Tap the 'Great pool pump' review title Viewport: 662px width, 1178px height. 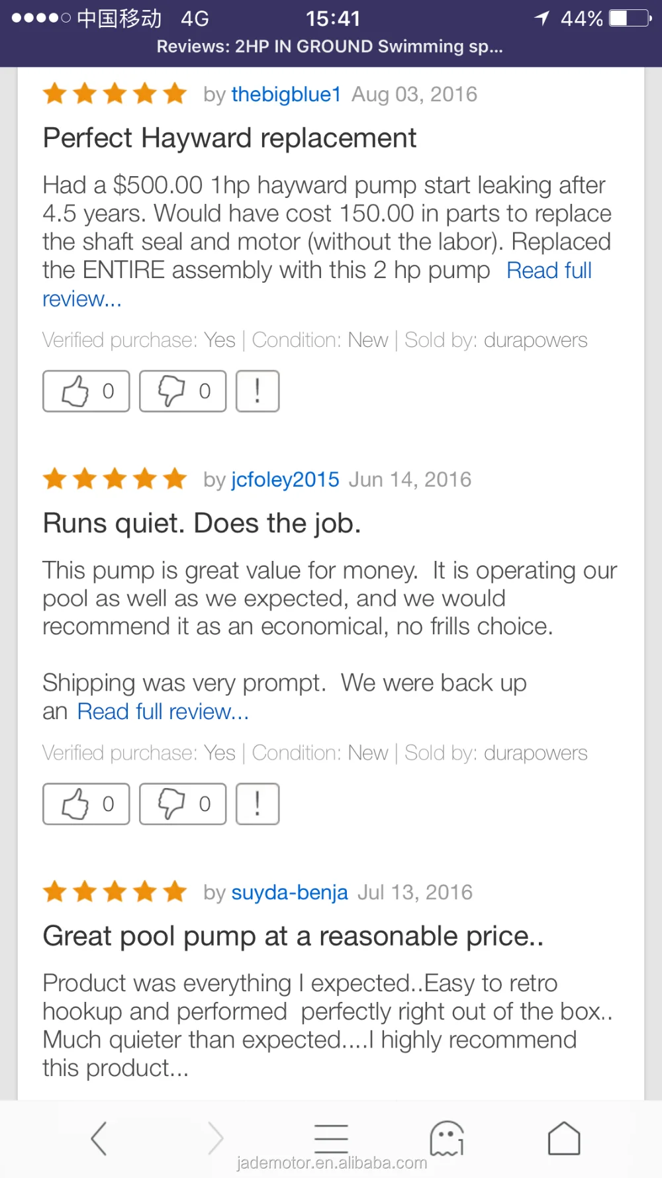293,936
